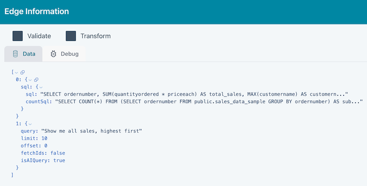Image resolution: width=367 pixels, height=186 pixels.
Task: Collapse the item 0 object
Action: tap(31, 80)
